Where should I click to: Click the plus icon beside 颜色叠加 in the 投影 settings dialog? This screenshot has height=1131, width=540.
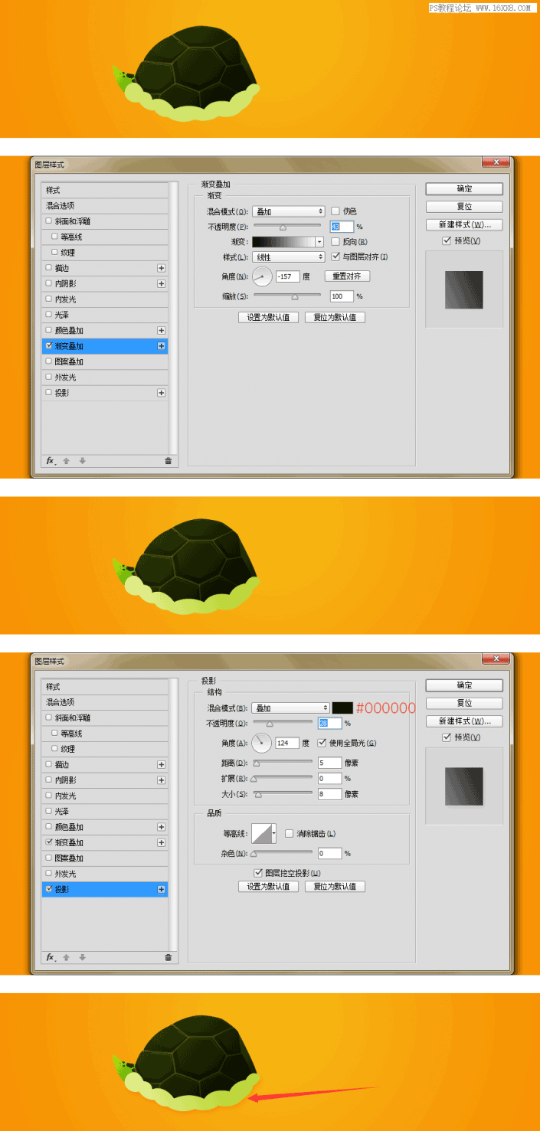pos(161,827)
